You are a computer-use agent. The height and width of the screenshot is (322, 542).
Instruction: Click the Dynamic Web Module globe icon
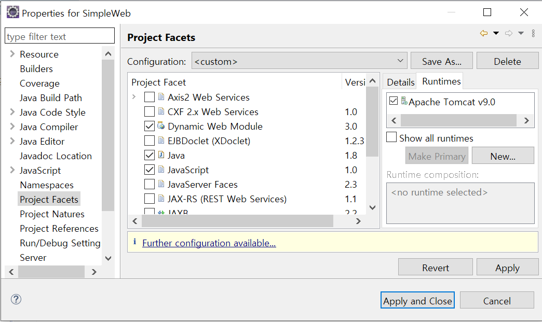click(161, 125)
